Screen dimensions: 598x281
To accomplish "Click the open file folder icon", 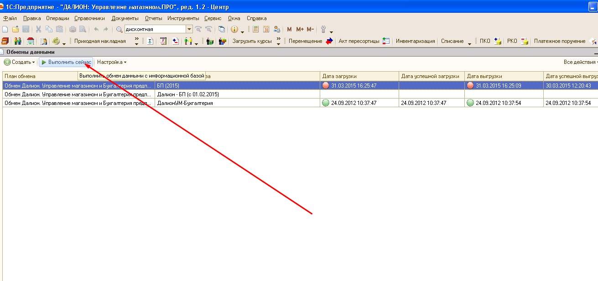I will point(16,29).
